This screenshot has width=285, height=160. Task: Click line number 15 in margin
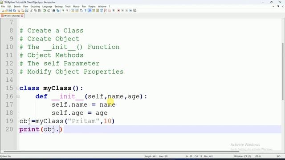(x=9, y=88)
